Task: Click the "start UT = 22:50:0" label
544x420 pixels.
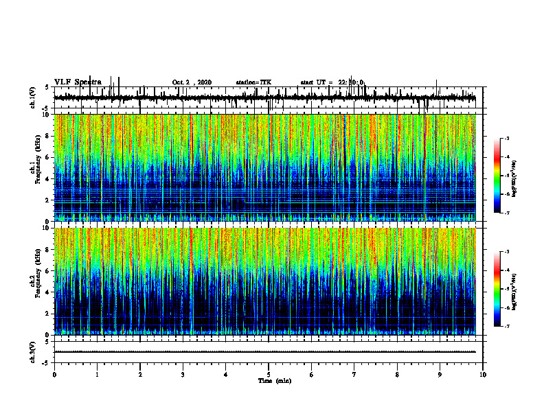Action: tap(332, 82)
